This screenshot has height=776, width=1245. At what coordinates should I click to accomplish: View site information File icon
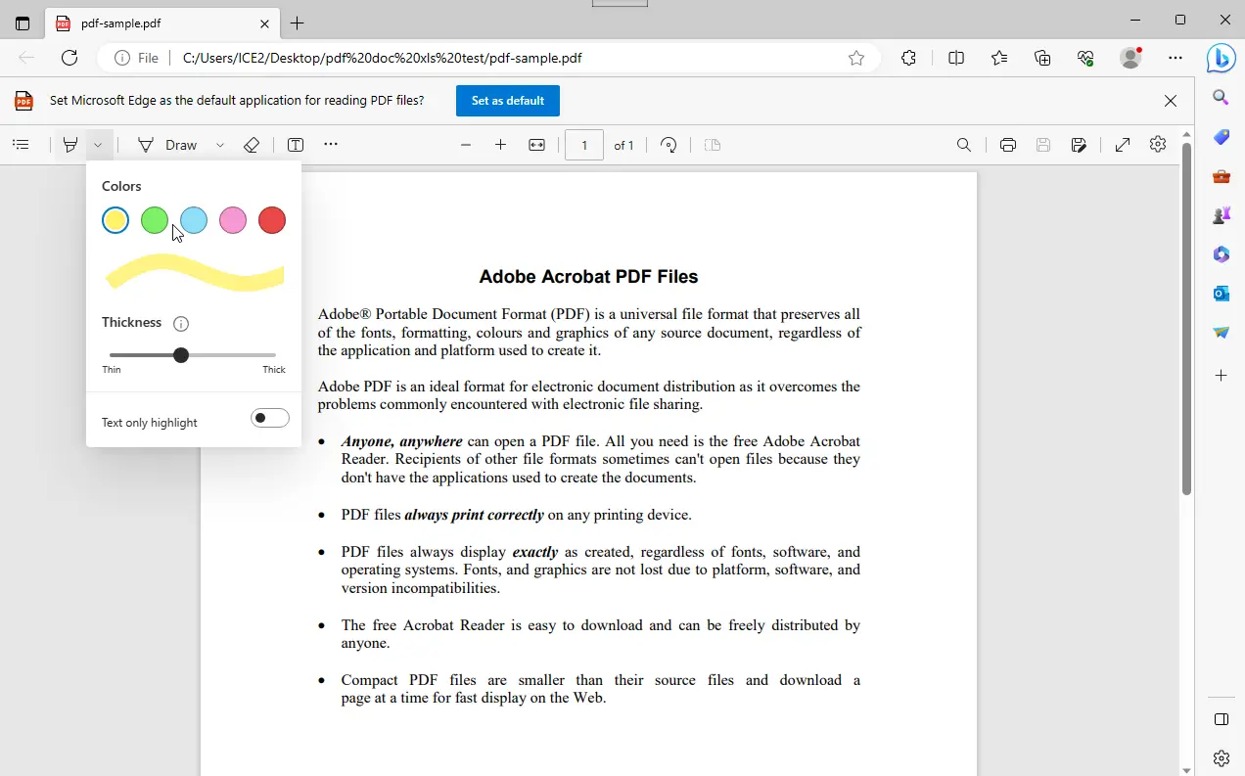[136, 58]
